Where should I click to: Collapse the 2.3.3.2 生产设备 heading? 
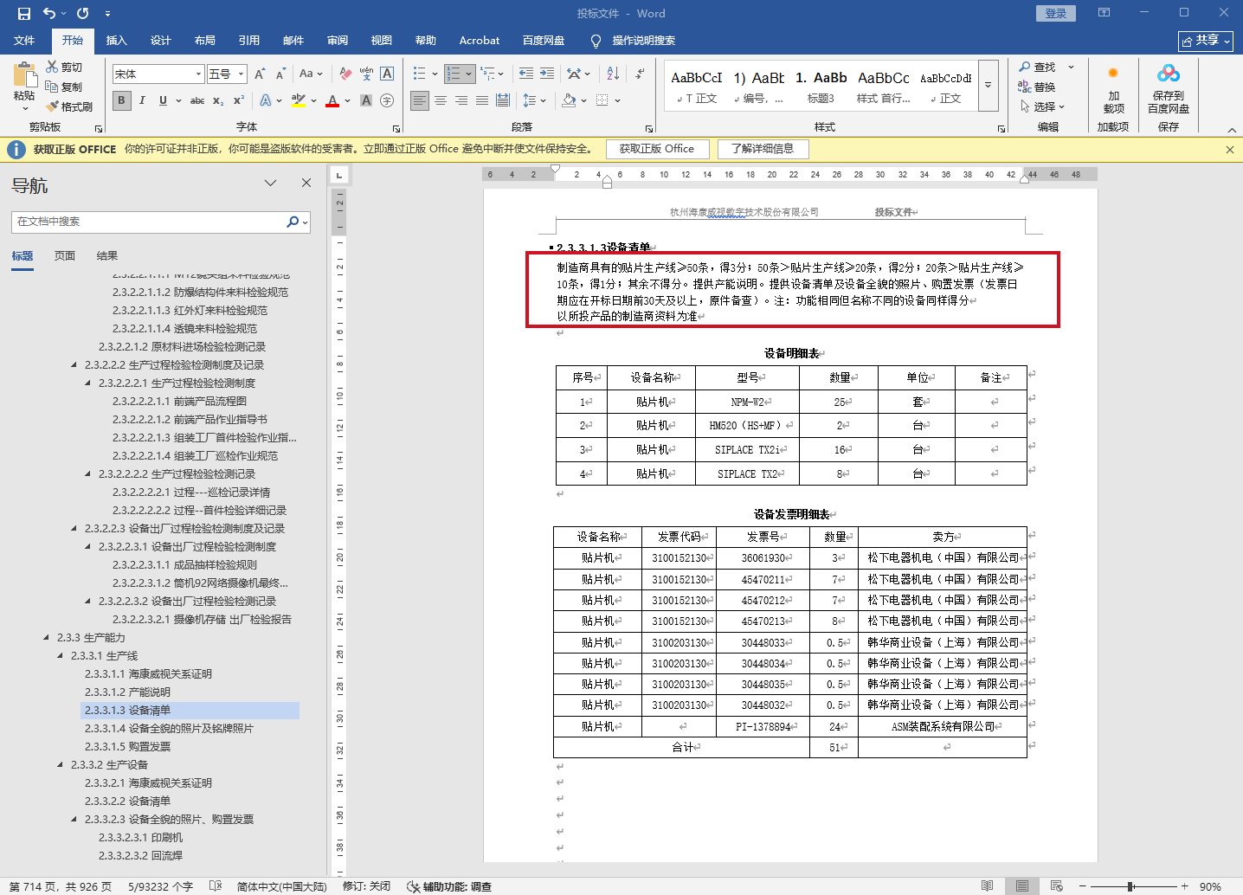61,765
